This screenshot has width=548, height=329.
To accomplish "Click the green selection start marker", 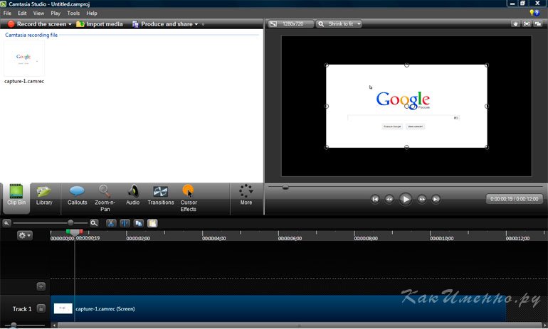I will pos(68,232).
